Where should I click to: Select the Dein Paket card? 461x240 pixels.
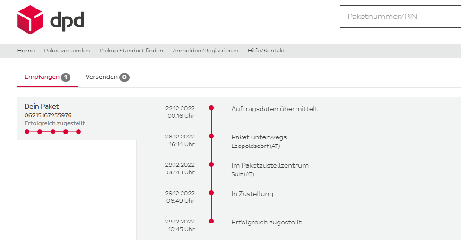(x=77, y=119)
